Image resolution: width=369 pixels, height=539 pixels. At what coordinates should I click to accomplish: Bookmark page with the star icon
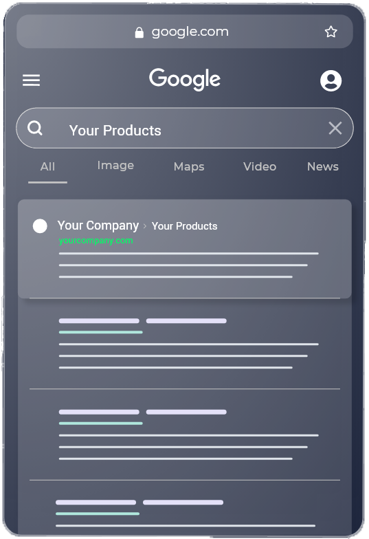coord(331,32)
